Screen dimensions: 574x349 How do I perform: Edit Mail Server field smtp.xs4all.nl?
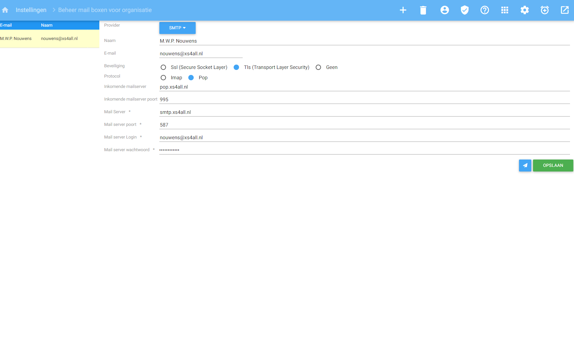[365, 112]
